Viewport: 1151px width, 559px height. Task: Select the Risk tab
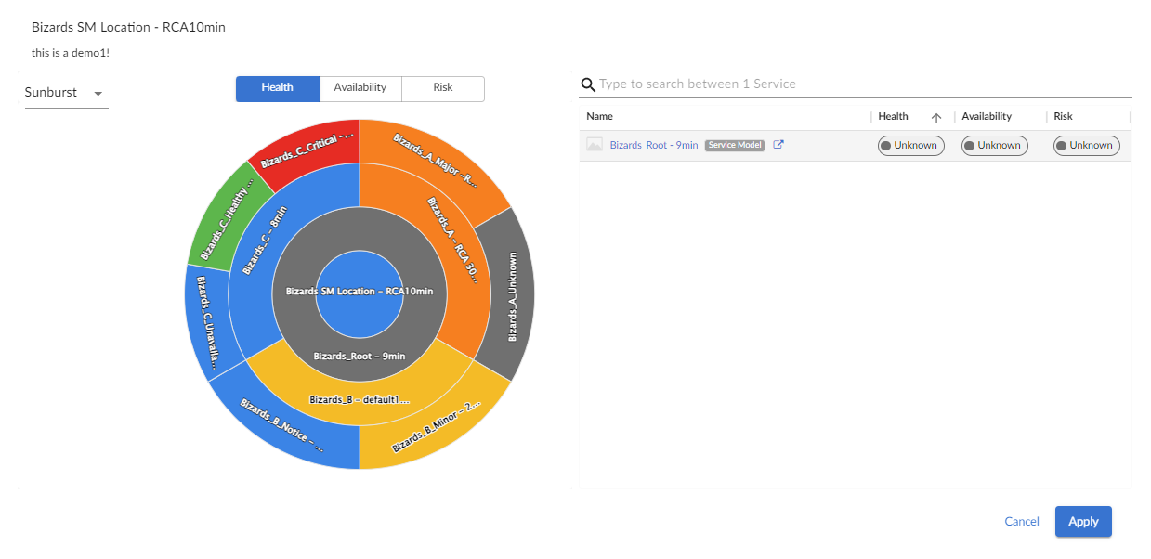[x=442, y=88]
